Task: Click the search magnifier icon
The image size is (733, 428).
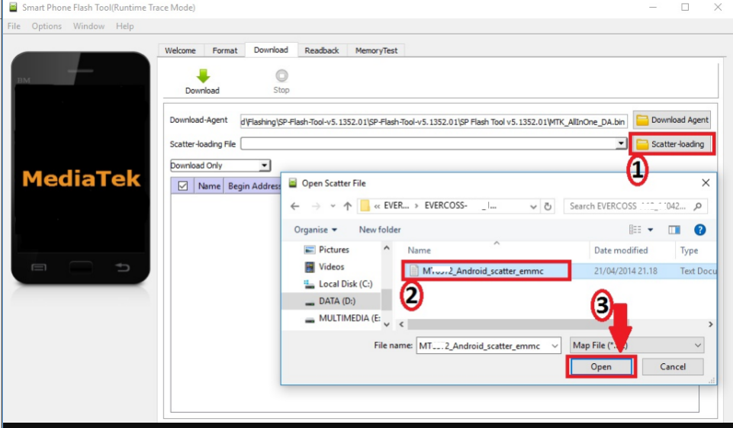Action: point(697,206)
